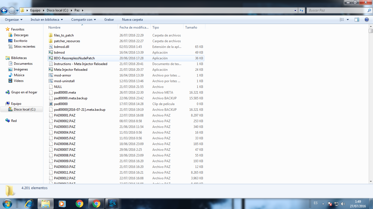This screenshot has height=209, width=373.
Task: Toggle the preview pane icon
Action: 357,20
